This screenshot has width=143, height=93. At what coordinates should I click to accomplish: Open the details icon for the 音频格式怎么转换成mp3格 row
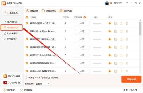point(115,39)
